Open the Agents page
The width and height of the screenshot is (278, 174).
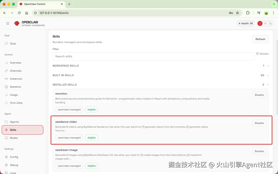pos(22,122)
